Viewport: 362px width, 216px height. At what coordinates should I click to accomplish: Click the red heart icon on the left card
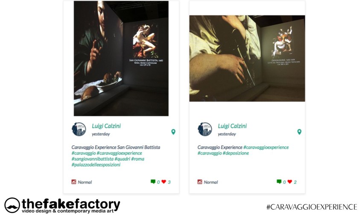[x=163, y=181]
